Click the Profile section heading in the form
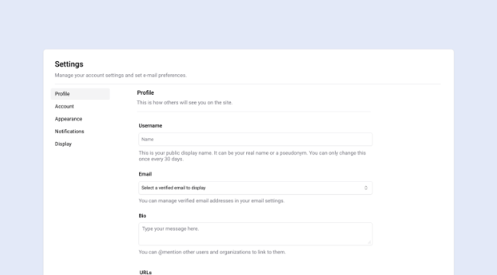The height and width of the screenshot is (275, 497). point(145,93)
